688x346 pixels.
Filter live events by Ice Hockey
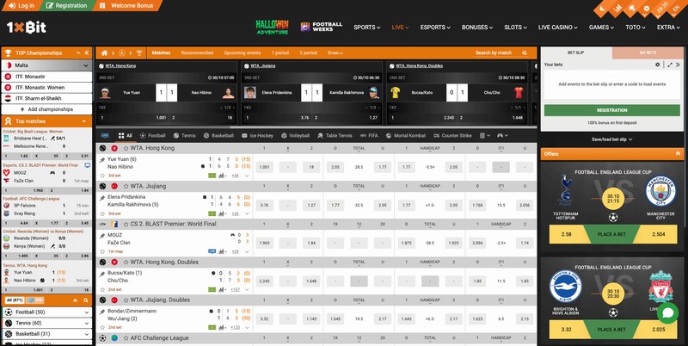pos(257,136)
